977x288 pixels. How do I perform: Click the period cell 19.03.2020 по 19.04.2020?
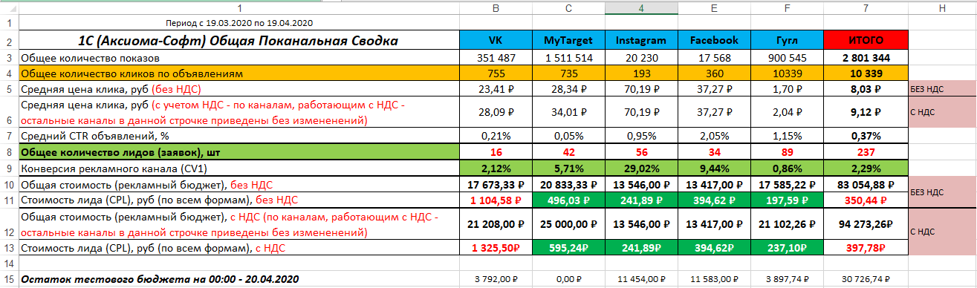[239, 23]
